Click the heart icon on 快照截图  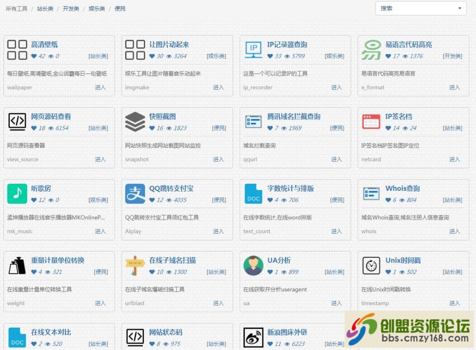[x=152, y=128]
